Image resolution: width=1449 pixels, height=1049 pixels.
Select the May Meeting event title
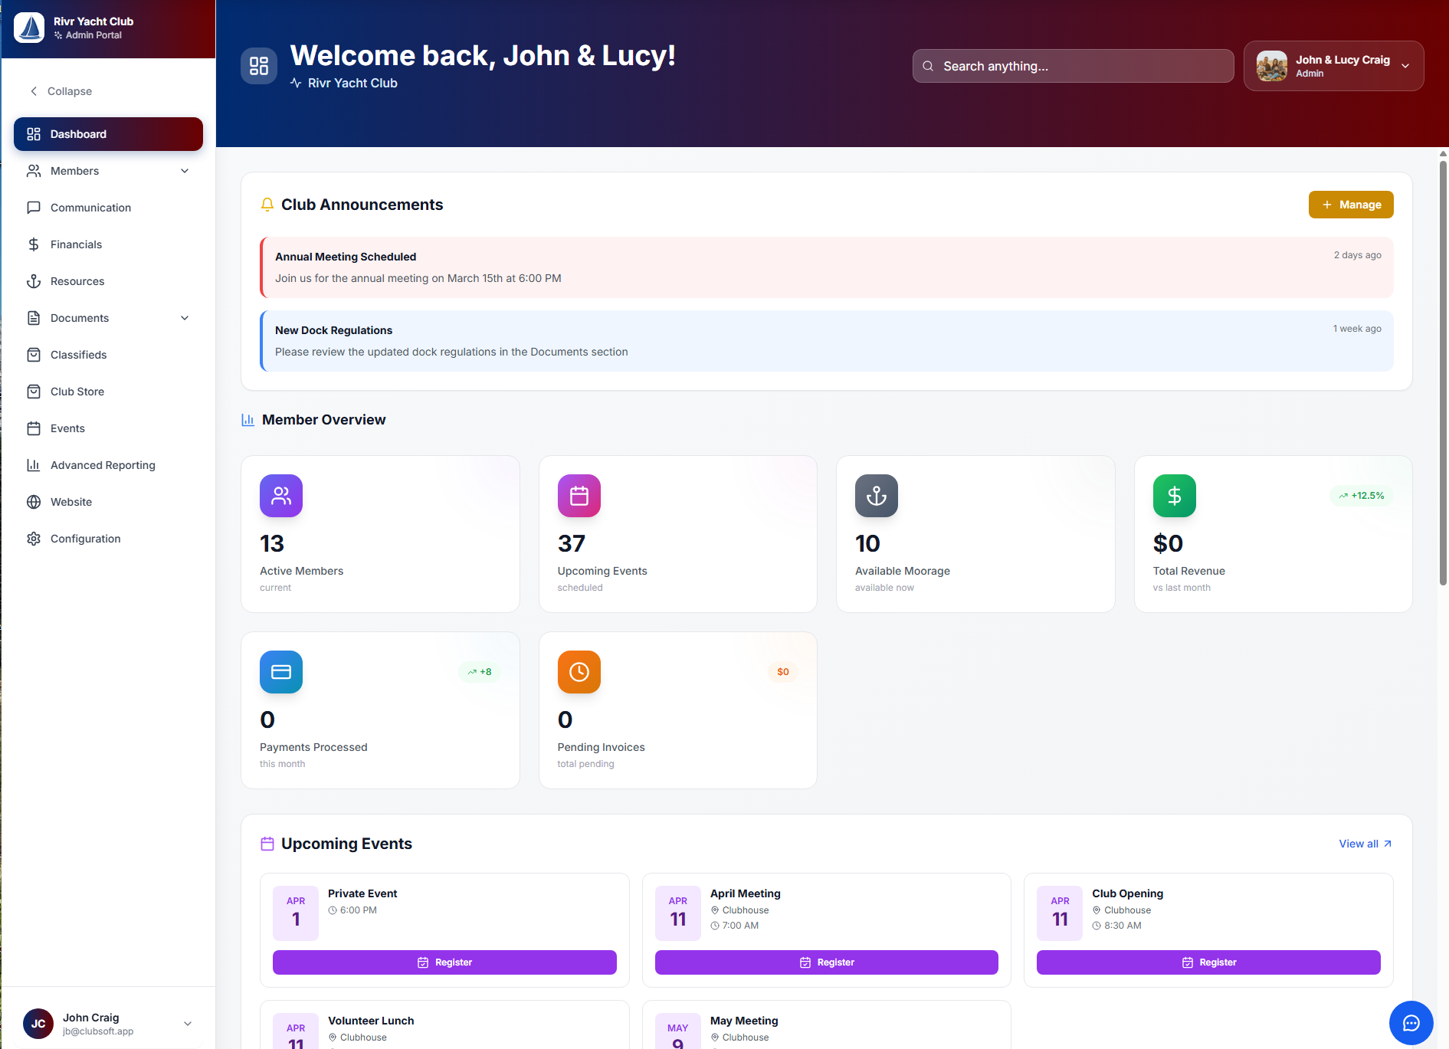(x=744, y=1021)
